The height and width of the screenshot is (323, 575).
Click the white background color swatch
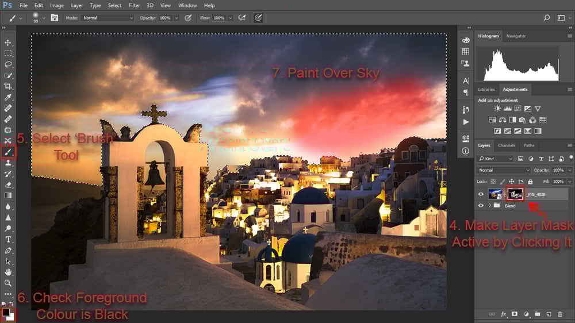pyautogui.click(x=11, y=318)
